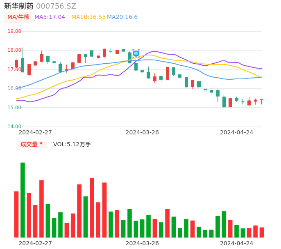Click the last candlestick on the right
The height and width of the screenshot is (249, 281).
point(262,101)
